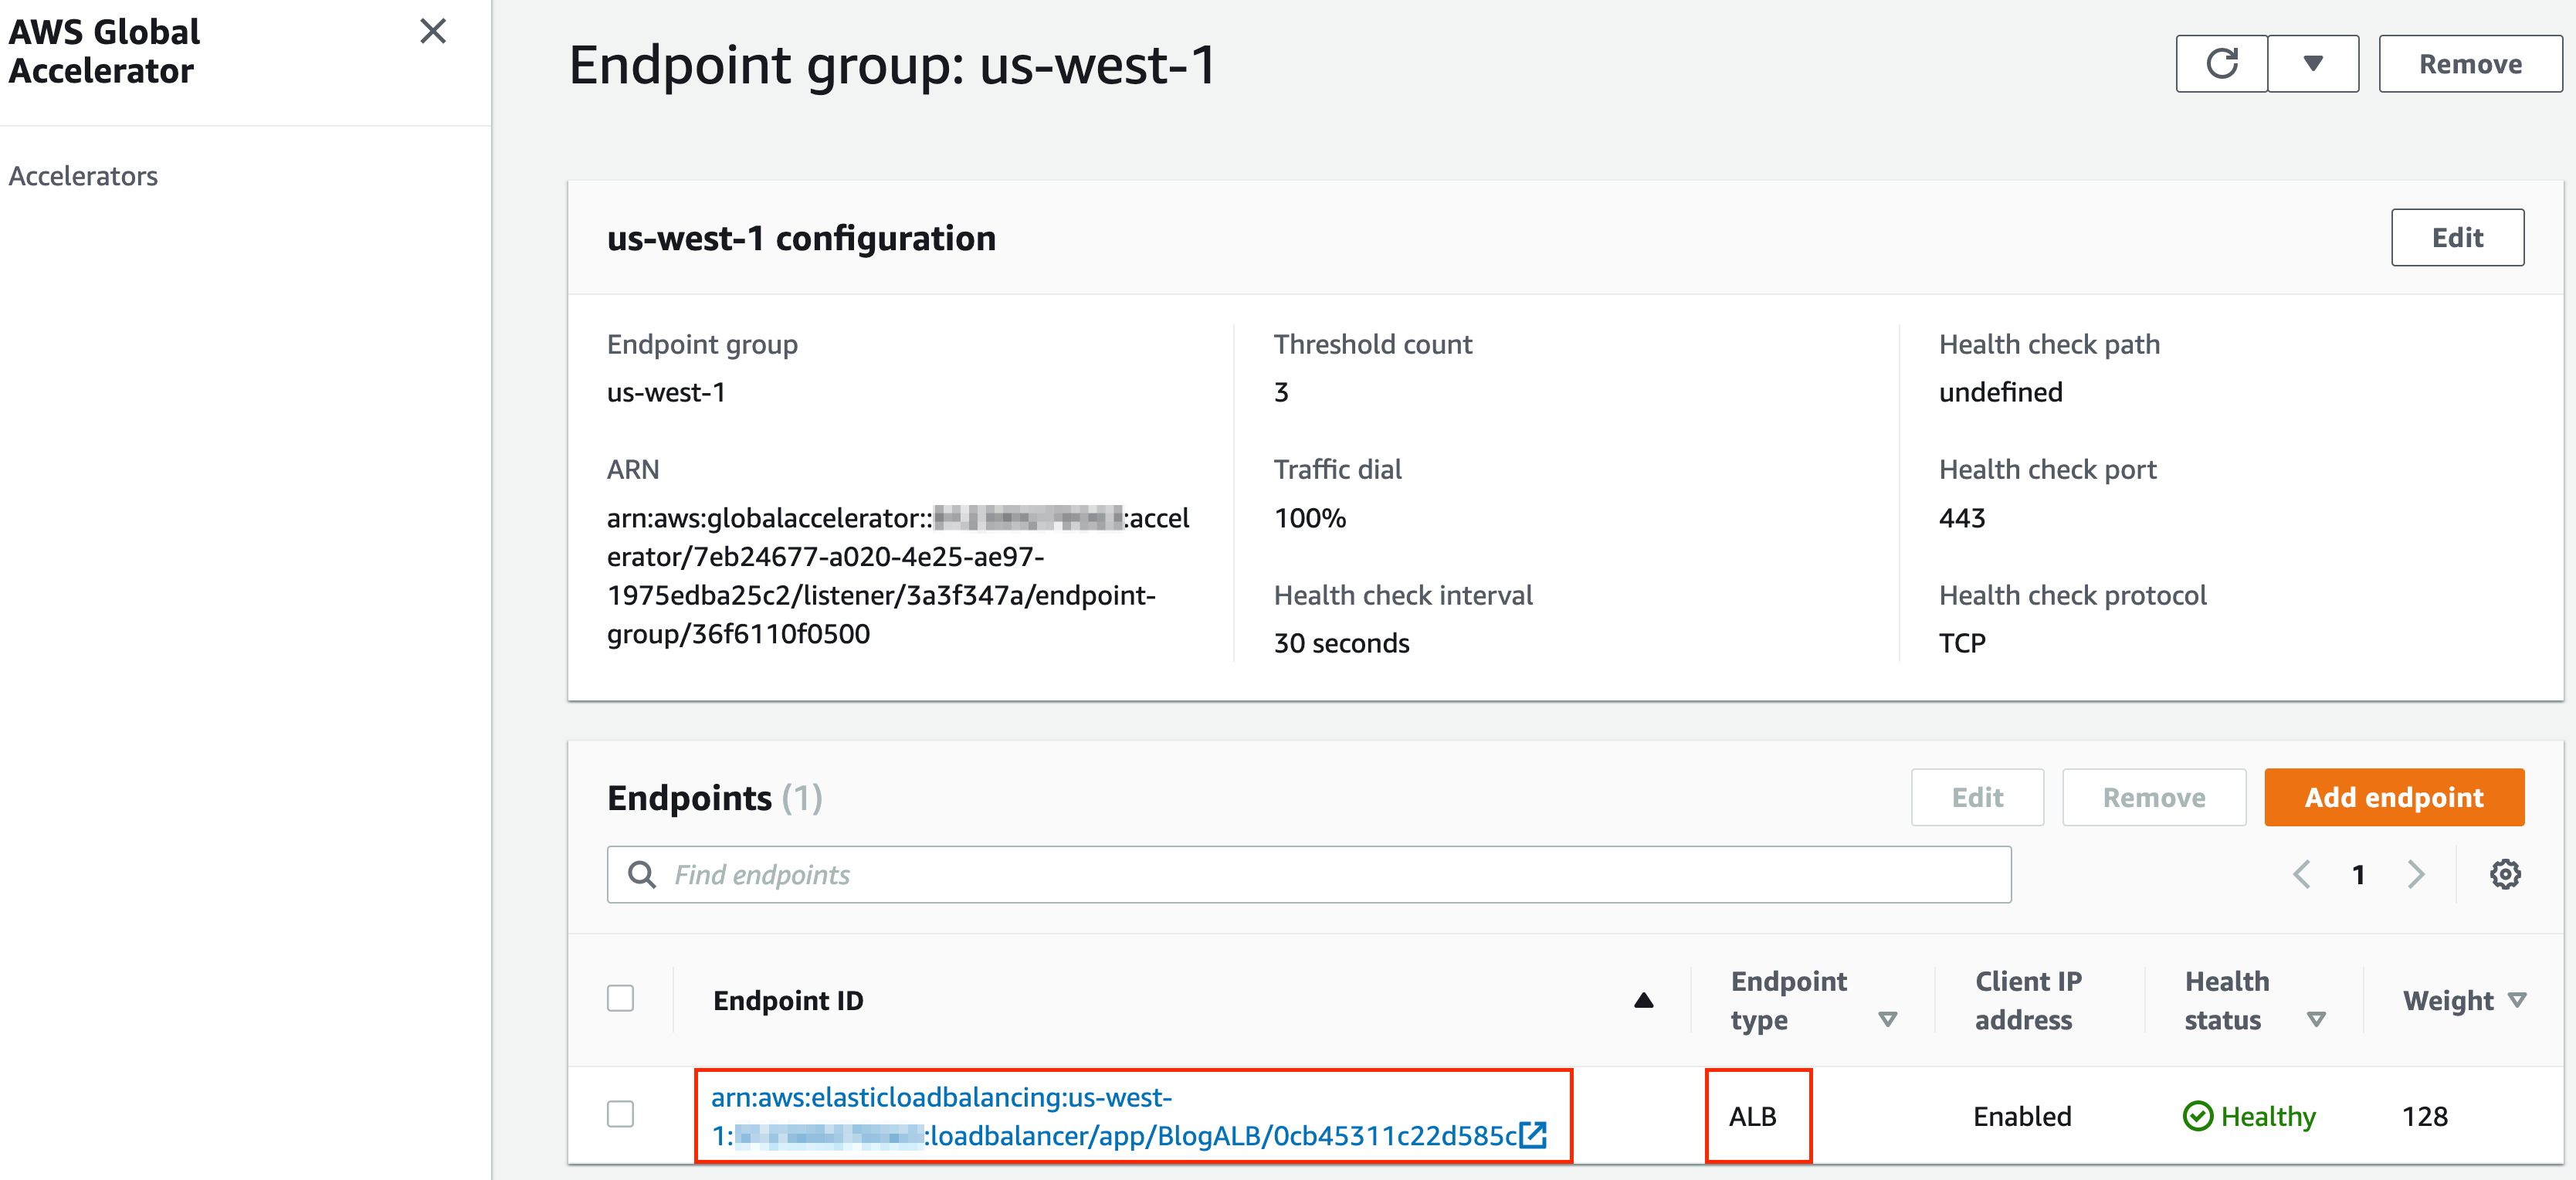Toggle the select-all checkbox in the table header
2576x1180 pixels.
pyautogui.click(x=620, y=998)
